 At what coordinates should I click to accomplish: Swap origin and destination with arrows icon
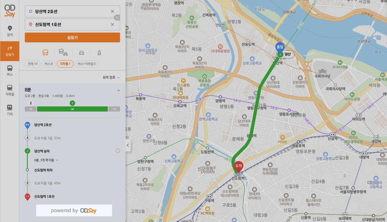117,18
